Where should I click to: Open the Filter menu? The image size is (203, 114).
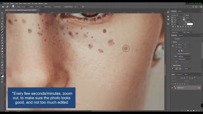pyautogui.click(x=29, y=3)
